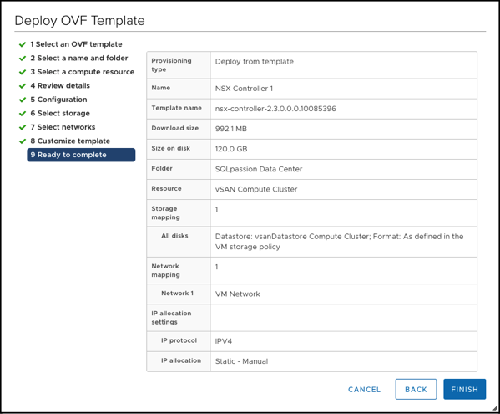Click the dialog resize grip corner icon
Screen dimensions: 500x414
(495, 408)
